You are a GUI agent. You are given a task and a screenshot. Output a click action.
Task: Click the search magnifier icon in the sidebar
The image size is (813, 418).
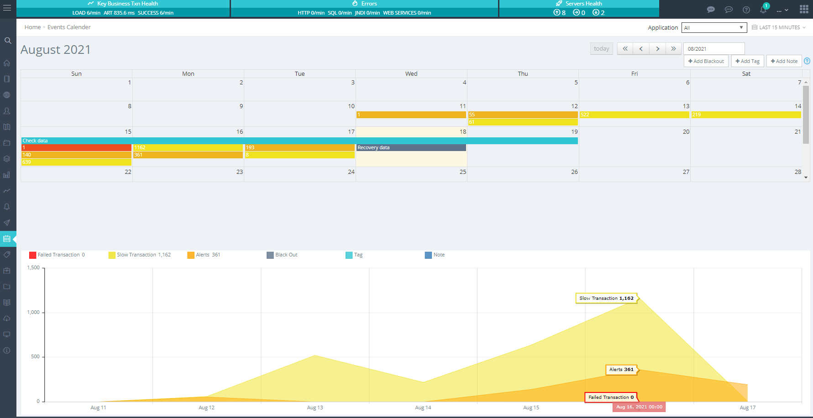8,41
